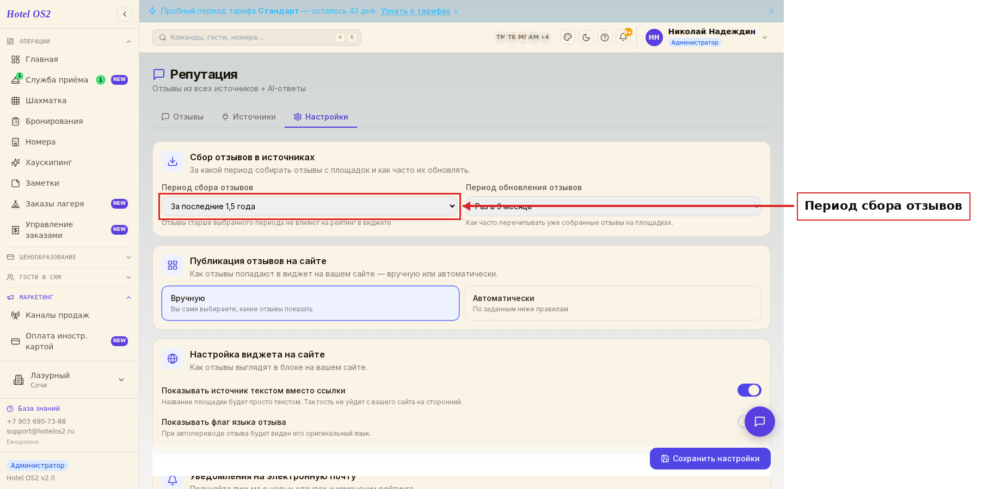Open Бронирования in the sidebar
Viewport: 983px width, 489px height.
click(69, 121)
